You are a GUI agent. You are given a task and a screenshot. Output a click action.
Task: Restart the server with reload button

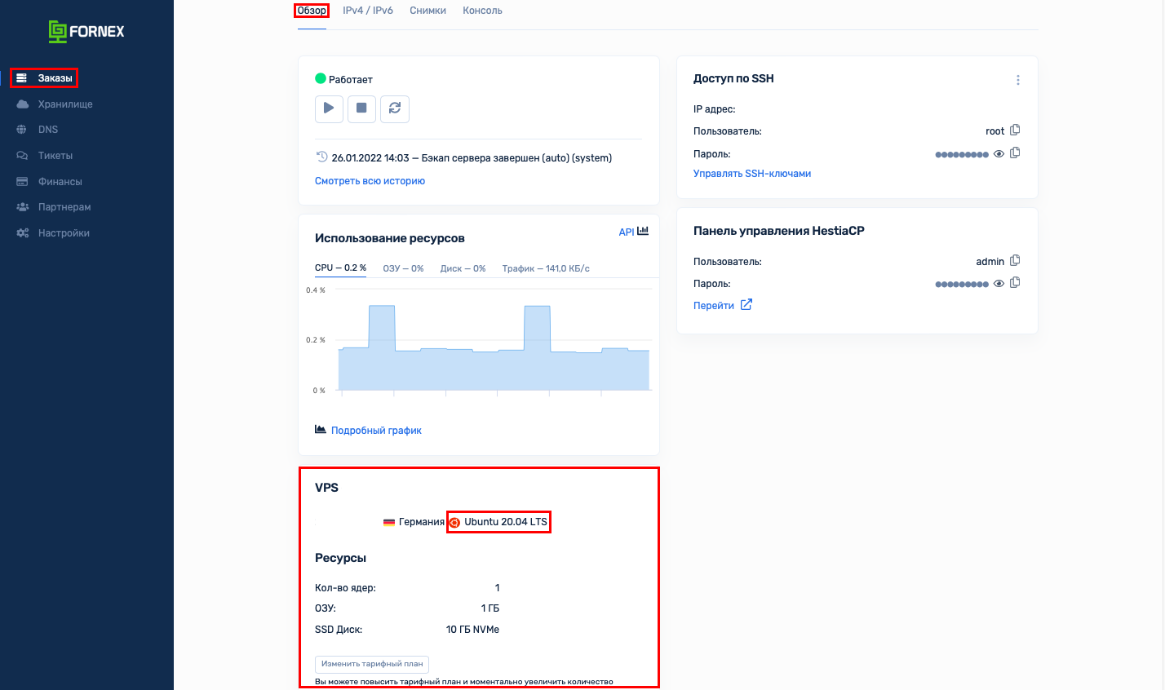[x=395, y=108]
